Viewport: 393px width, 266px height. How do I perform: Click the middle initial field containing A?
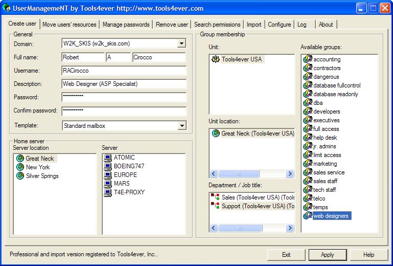point(118,57)
